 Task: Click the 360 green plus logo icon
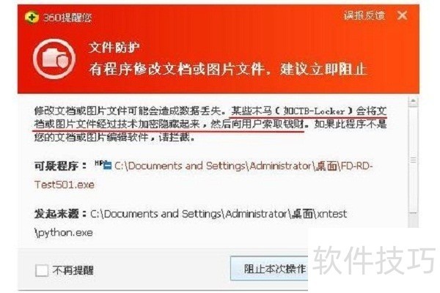coord(32,18)
